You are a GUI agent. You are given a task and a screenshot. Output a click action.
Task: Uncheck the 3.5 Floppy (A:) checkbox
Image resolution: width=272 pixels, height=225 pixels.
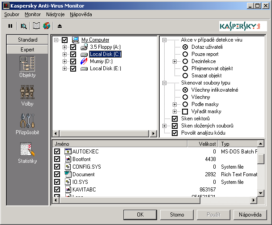pos(73,47)
